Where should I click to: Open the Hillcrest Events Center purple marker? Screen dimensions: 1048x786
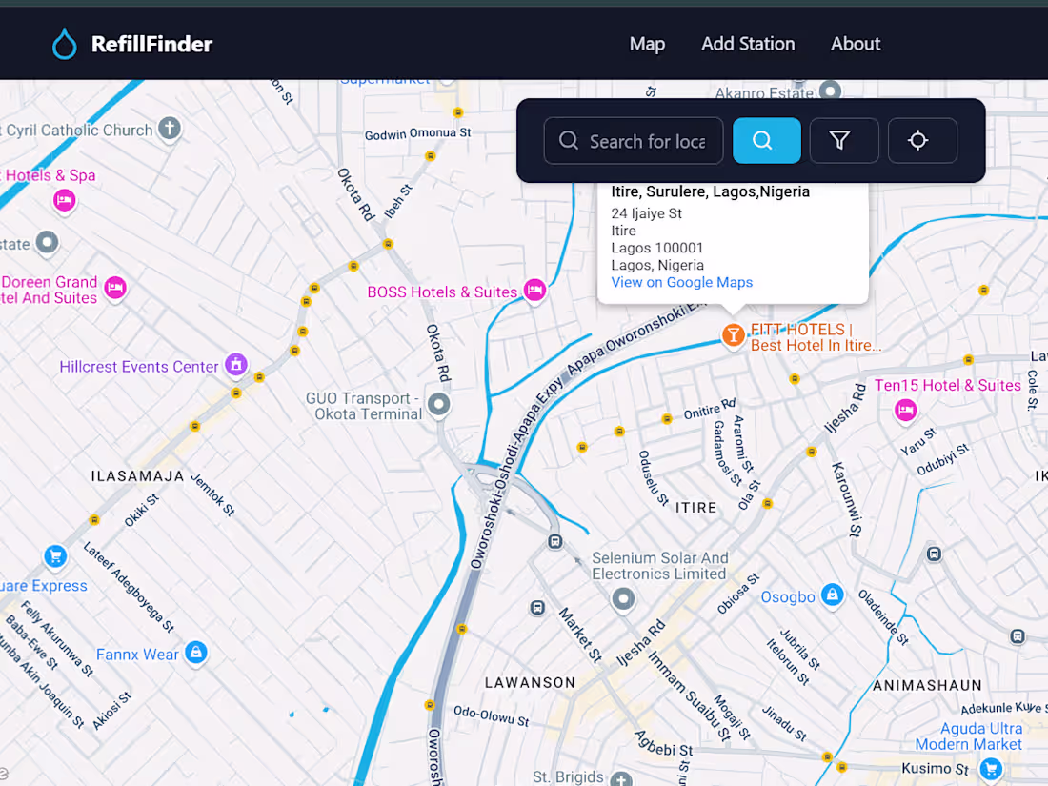(x=235, y=365)
